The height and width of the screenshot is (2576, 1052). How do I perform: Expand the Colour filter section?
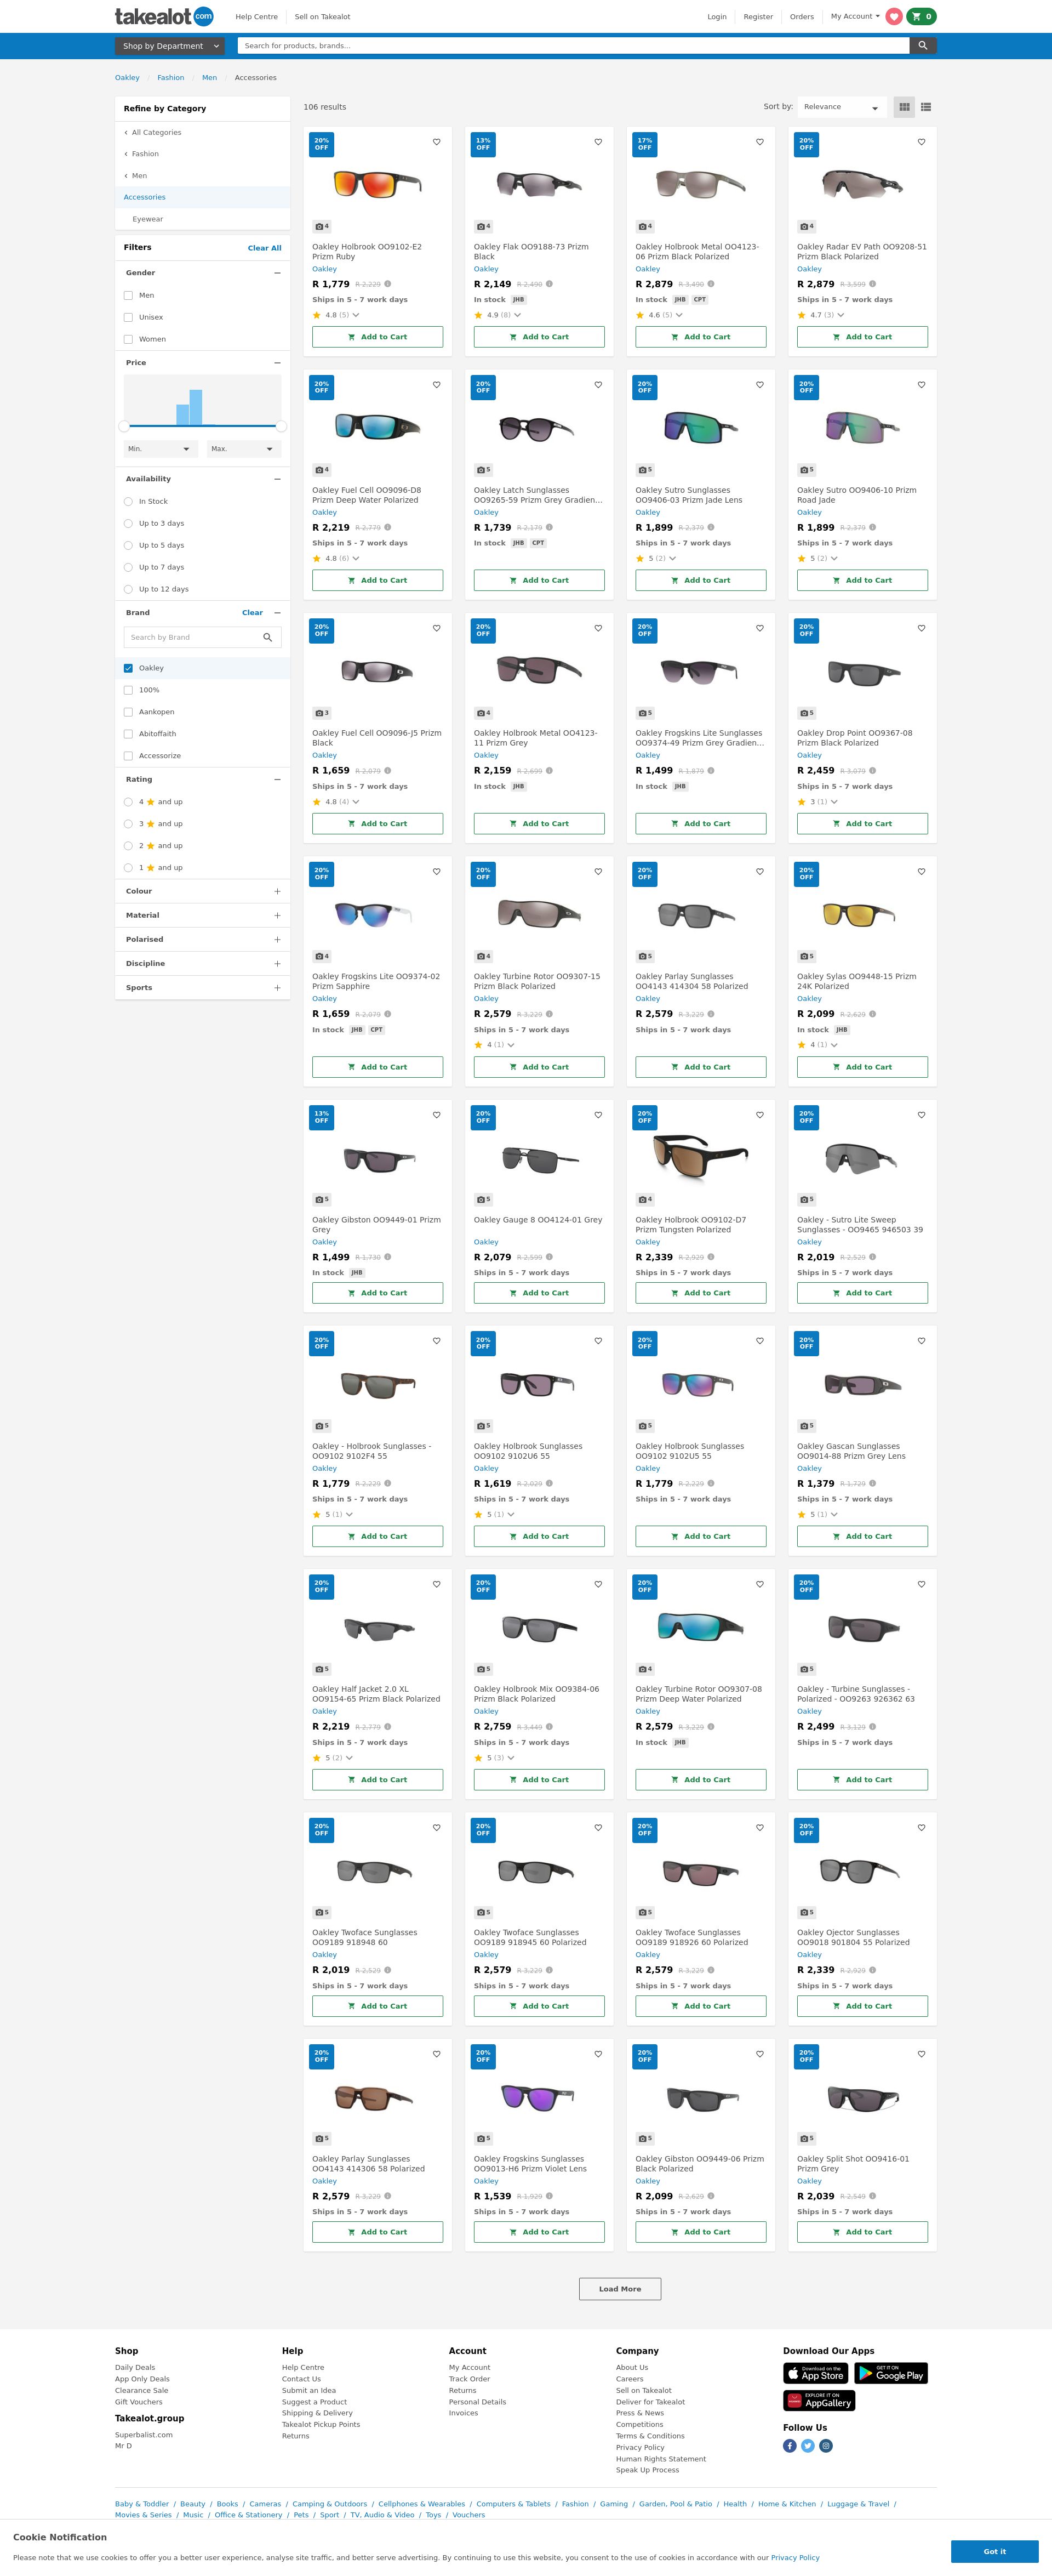[x=278, y=891]
